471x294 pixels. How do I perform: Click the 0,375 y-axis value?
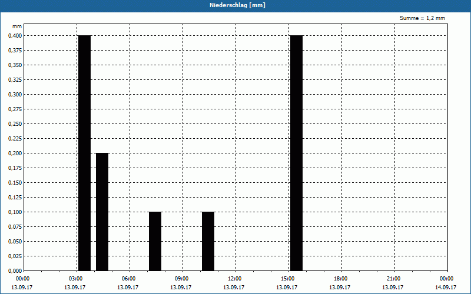coord(15,51)
